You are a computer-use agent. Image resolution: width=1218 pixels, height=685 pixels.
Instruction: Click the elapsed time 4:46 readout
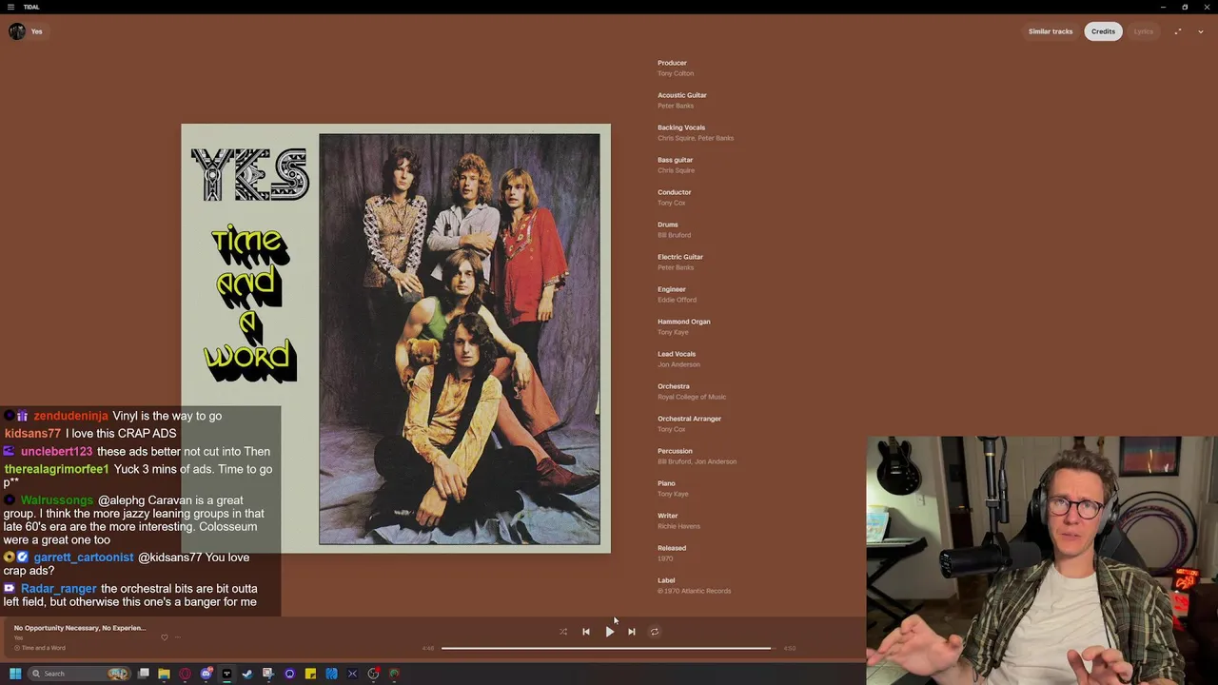coord(428,648)
